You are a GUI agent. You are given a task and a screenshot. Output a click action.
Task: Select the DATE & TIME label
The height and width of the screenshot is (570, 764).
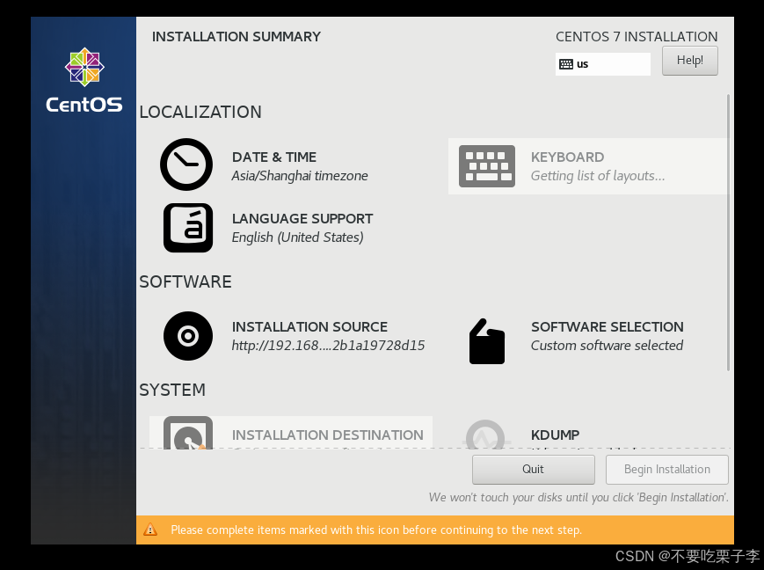point(274,157)
